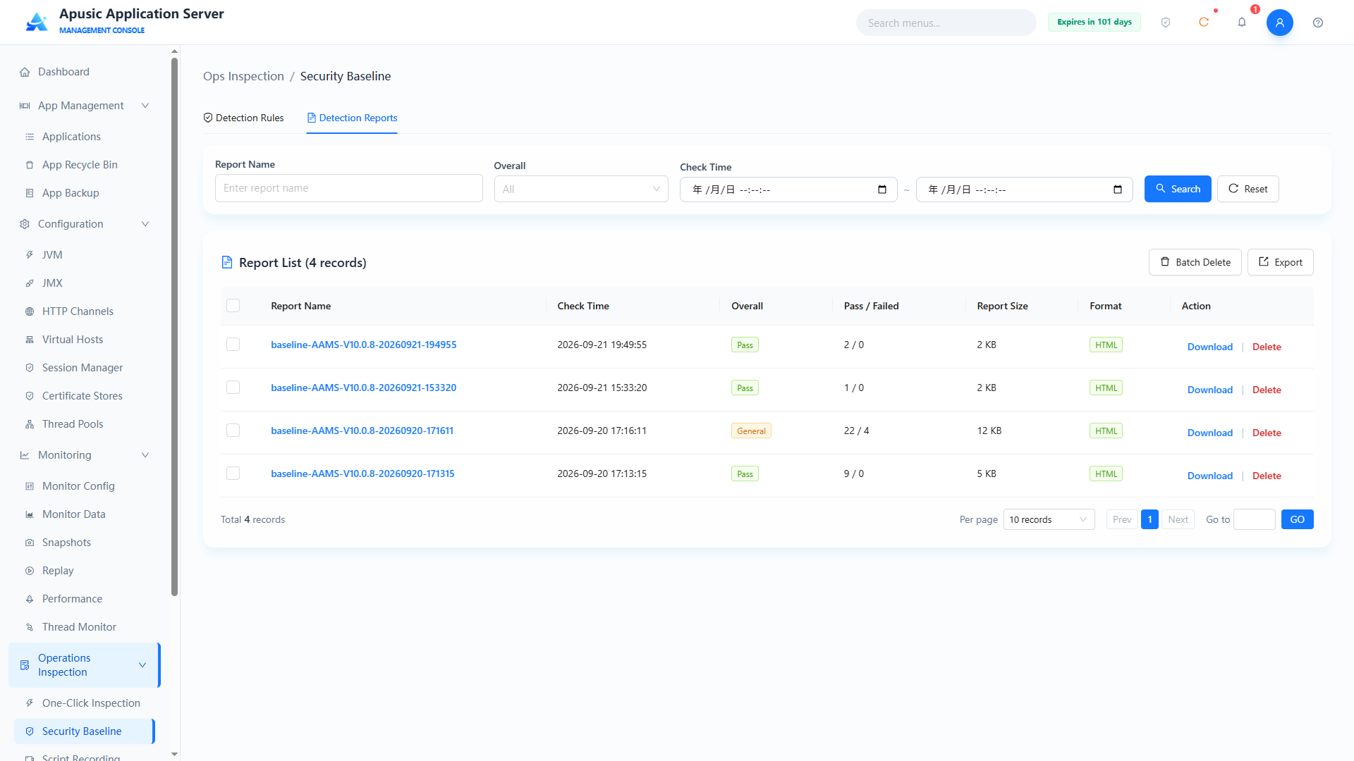The image size is (1354, 761).
Task: Check the row for baseline-AAMS-V10.0.8-20260921-153320
Action: 233,387
